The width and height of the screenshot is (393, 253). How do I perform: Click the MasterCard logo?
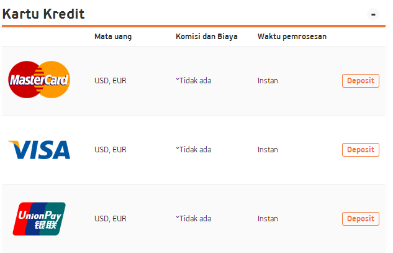click(x=39, y=80)
